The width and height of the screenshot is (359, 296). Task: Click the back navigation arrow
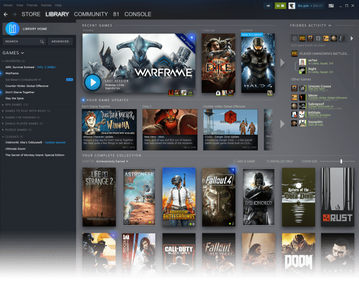[5, 14]
